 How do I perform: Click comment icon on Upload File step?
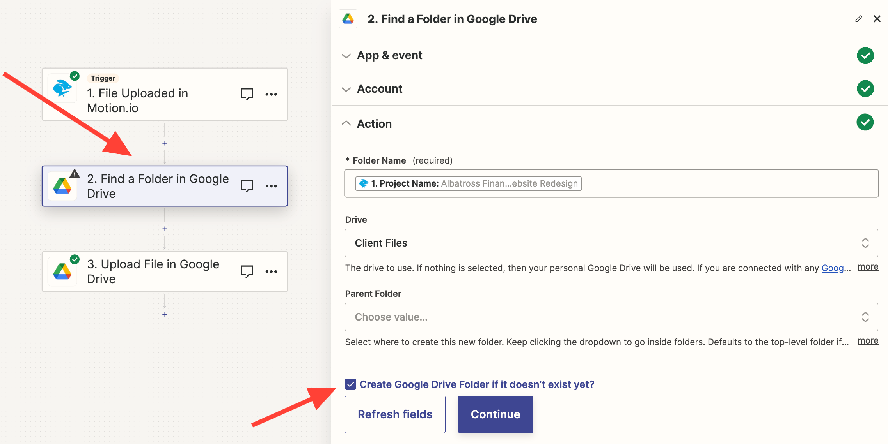click(247, 271)
